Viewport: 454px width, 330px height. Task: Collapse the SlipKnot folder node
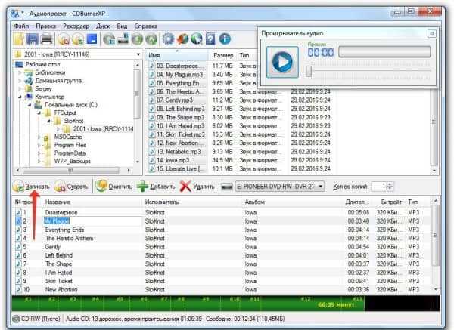pos(48,122)
